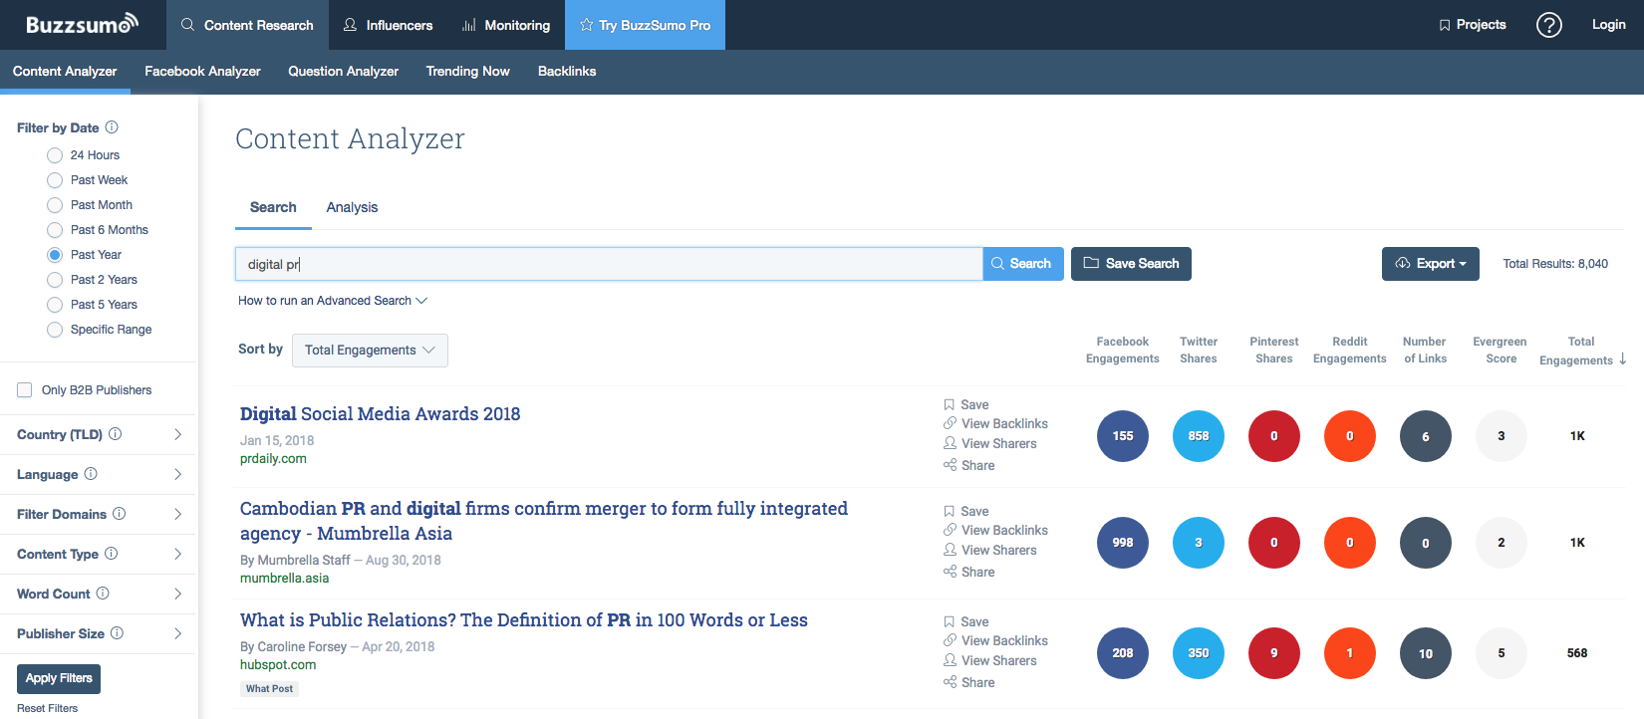Click Pinterest shares circle 9 for hubspot article
Screen dimensions: 1644x719
(1274, 653)
